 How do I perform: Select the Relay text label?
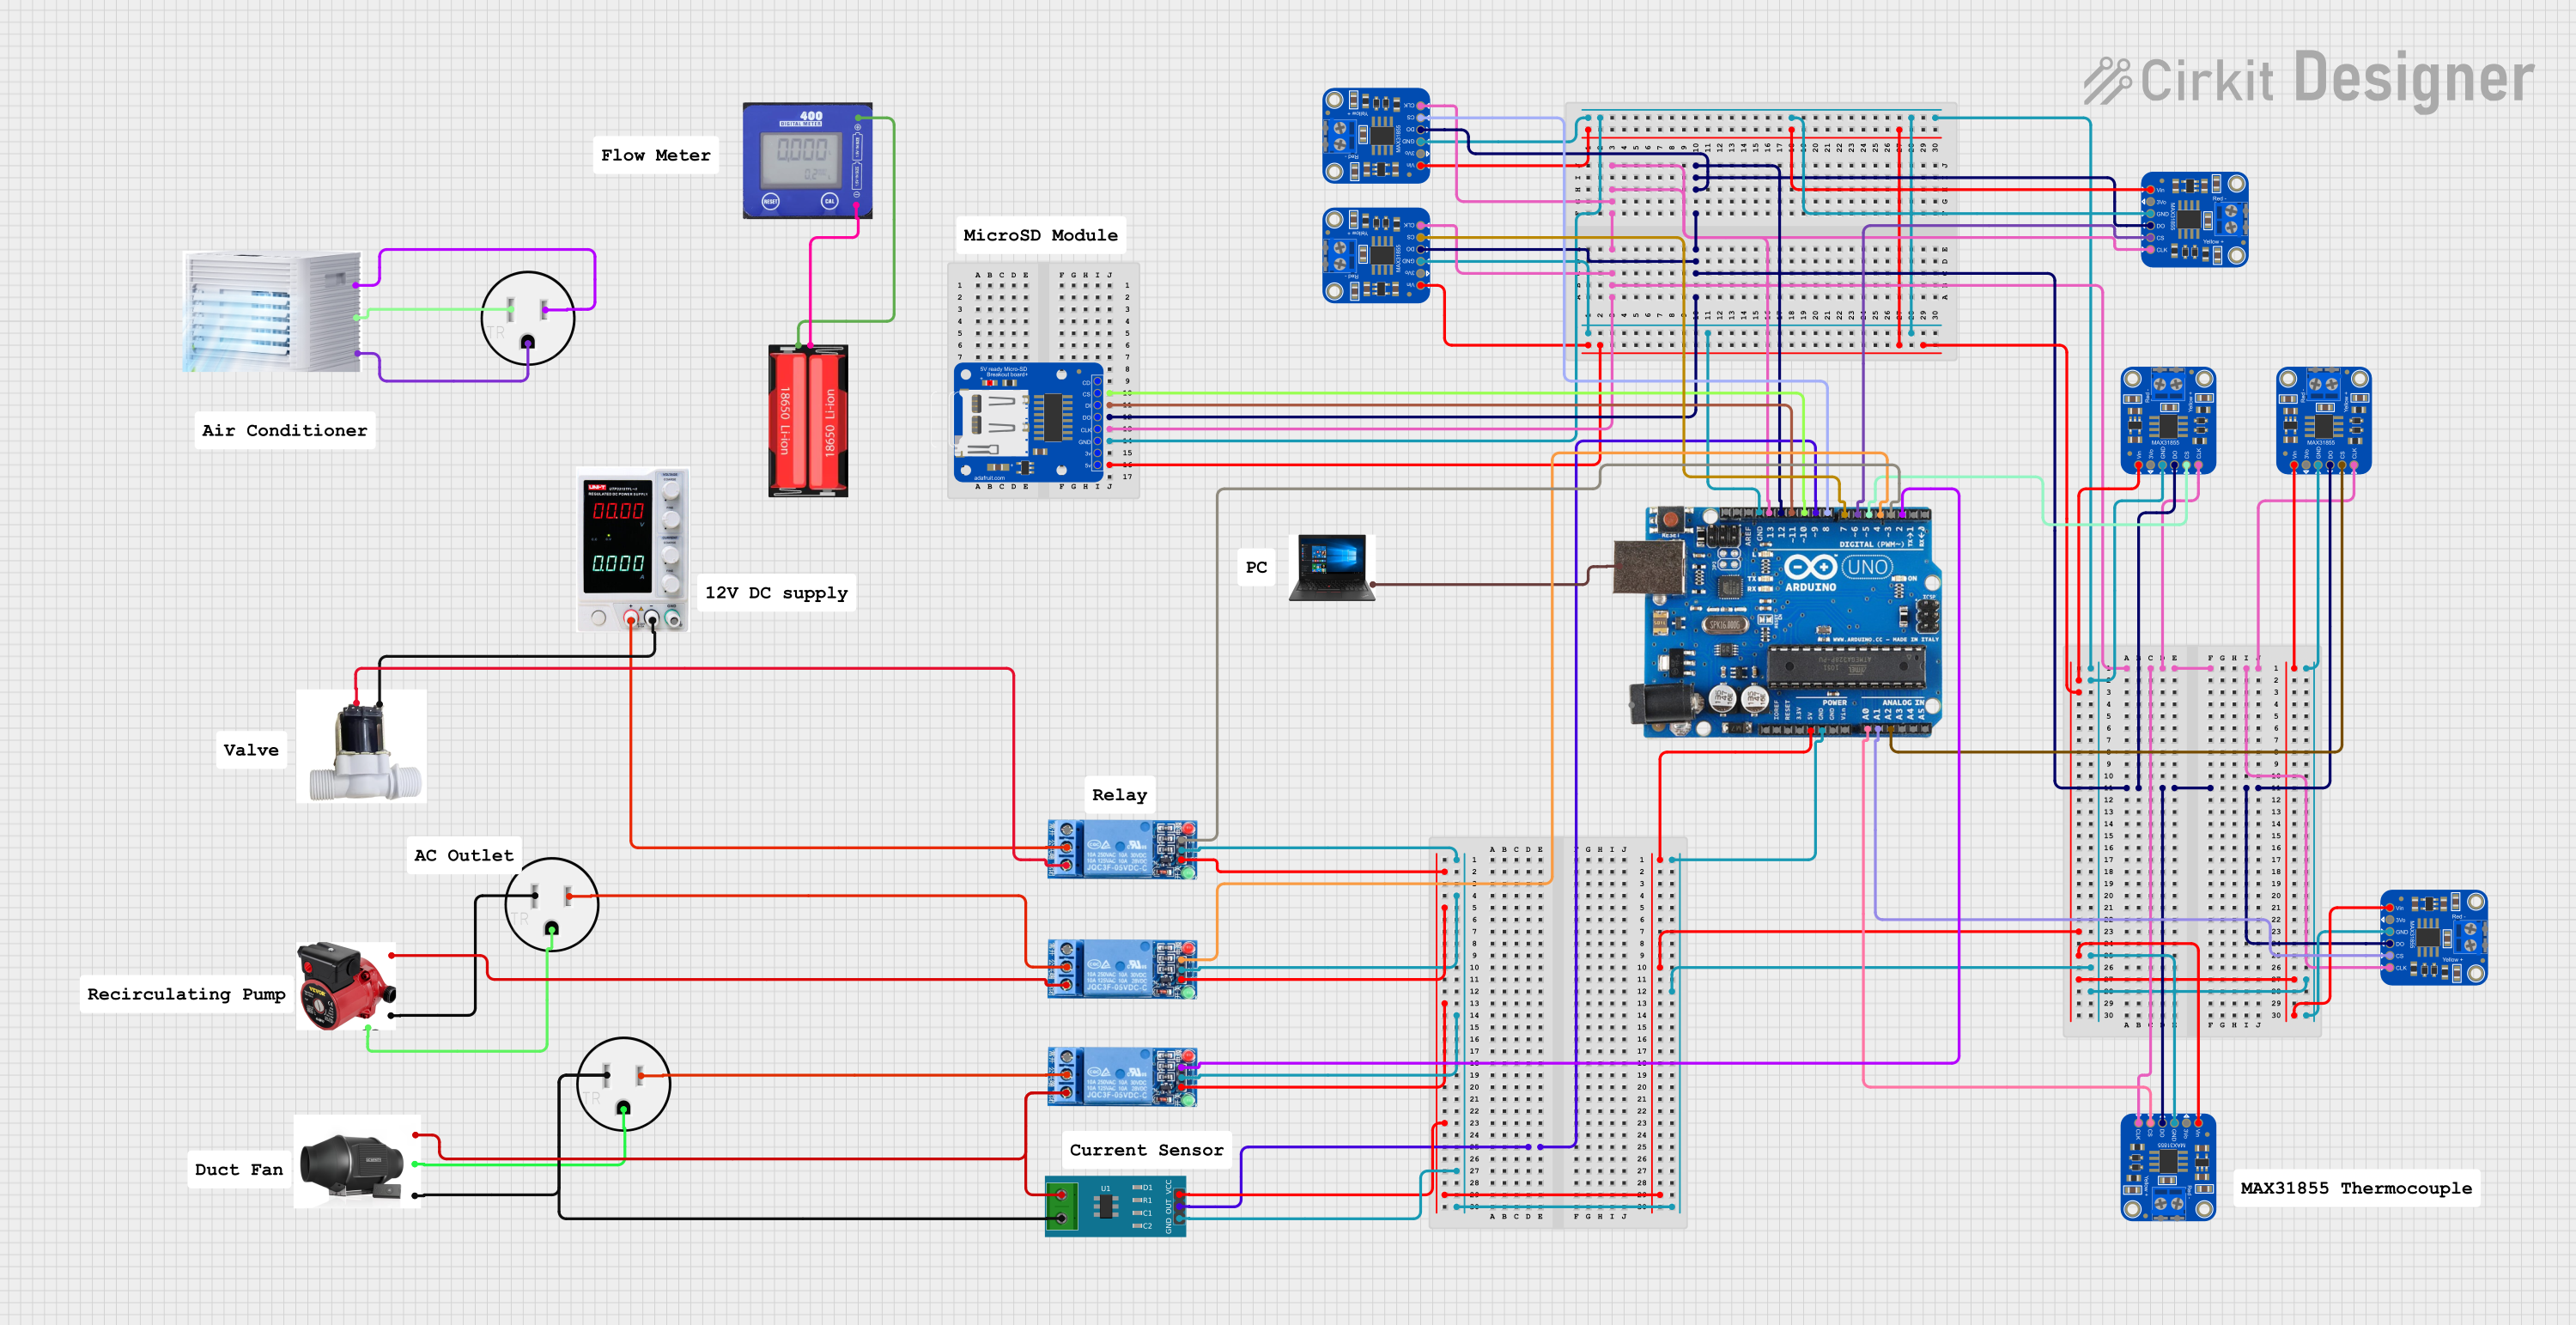[1119, 795]
